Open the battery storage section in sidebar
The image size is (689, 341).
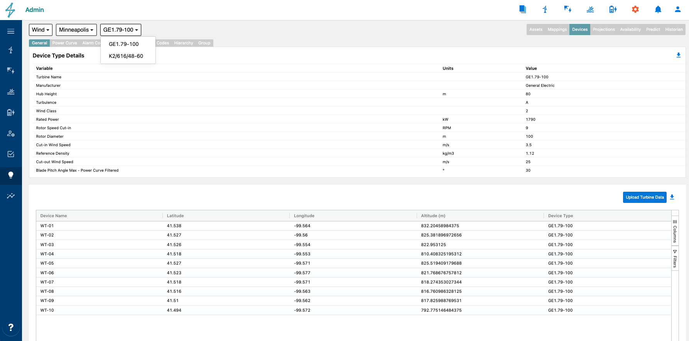point(11,112)
